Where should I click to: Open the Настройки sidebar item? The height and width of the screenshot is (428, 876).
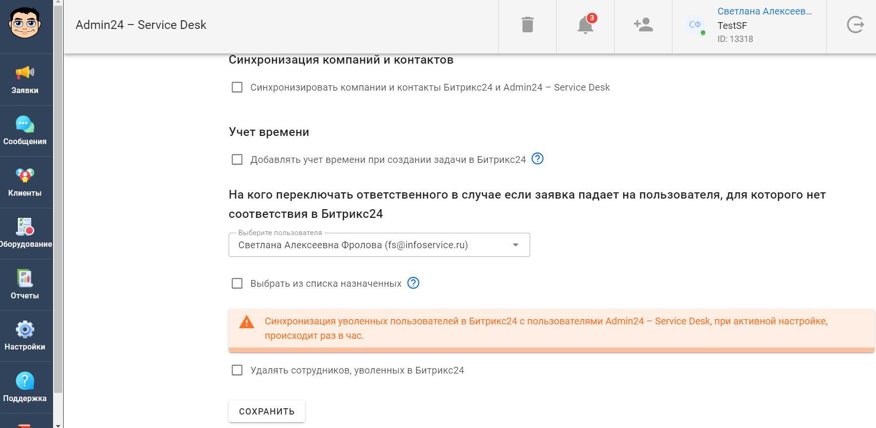[25, 336]
